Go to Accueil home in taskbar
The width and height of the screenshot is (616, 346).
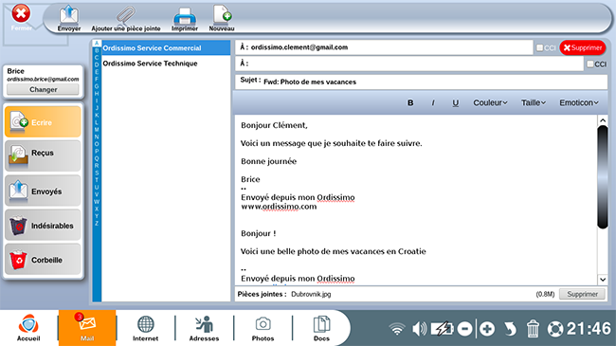pyautogui.click(x=28, y=328)
